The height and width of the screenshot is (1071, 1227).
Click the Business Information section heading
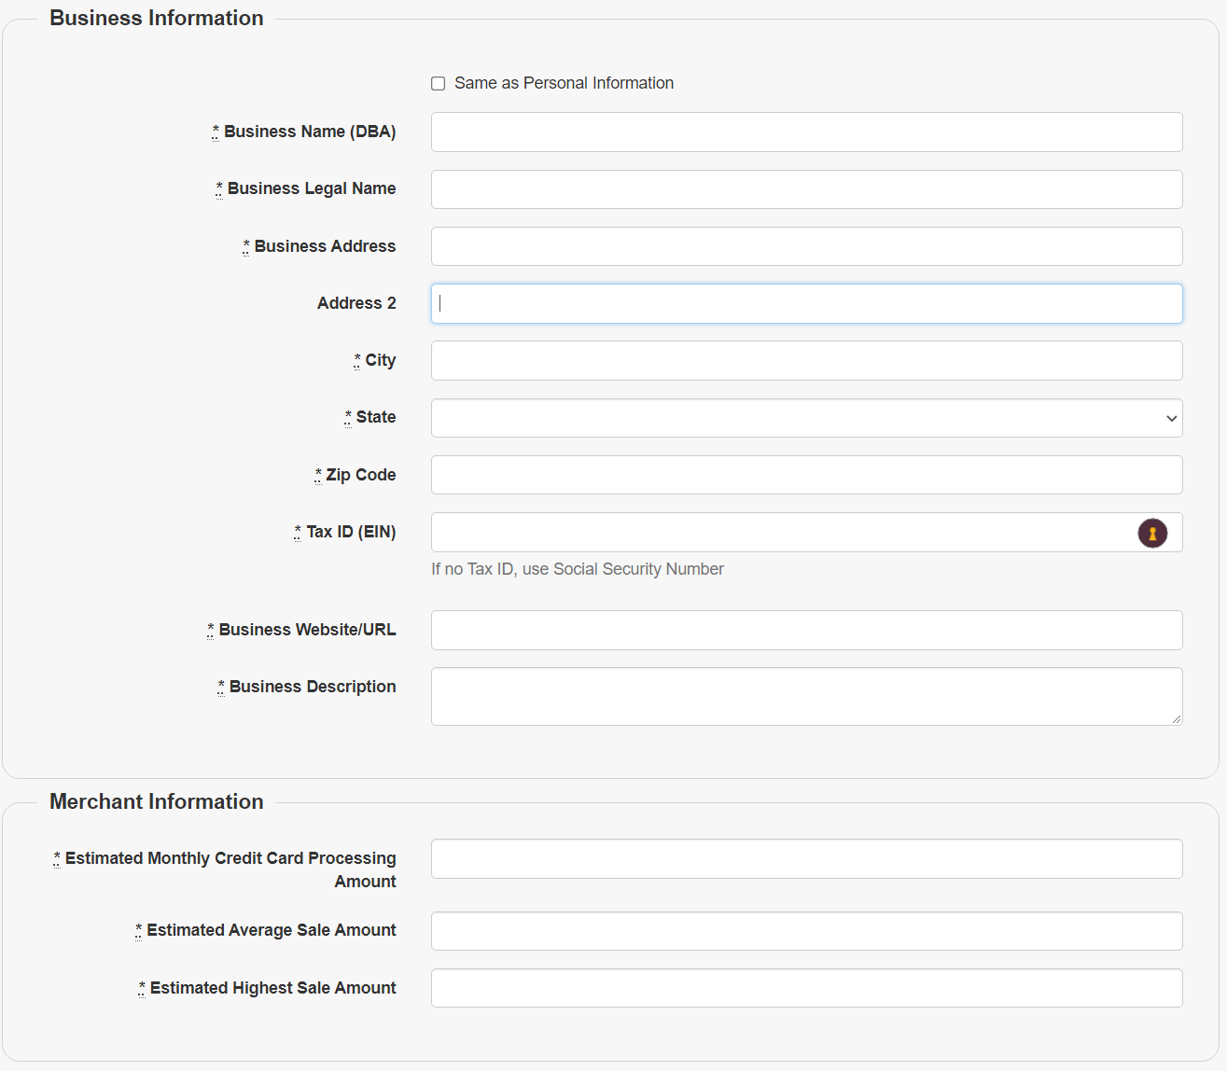157,18
